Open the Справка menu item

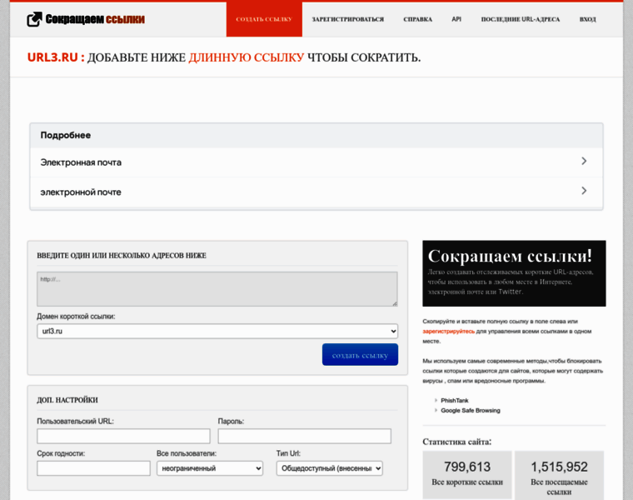pyautogui.click(x=417, y=19)
